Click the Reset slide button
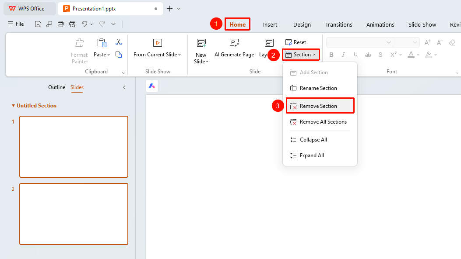This screenshot has height=259, width=461. click(296, 42)
